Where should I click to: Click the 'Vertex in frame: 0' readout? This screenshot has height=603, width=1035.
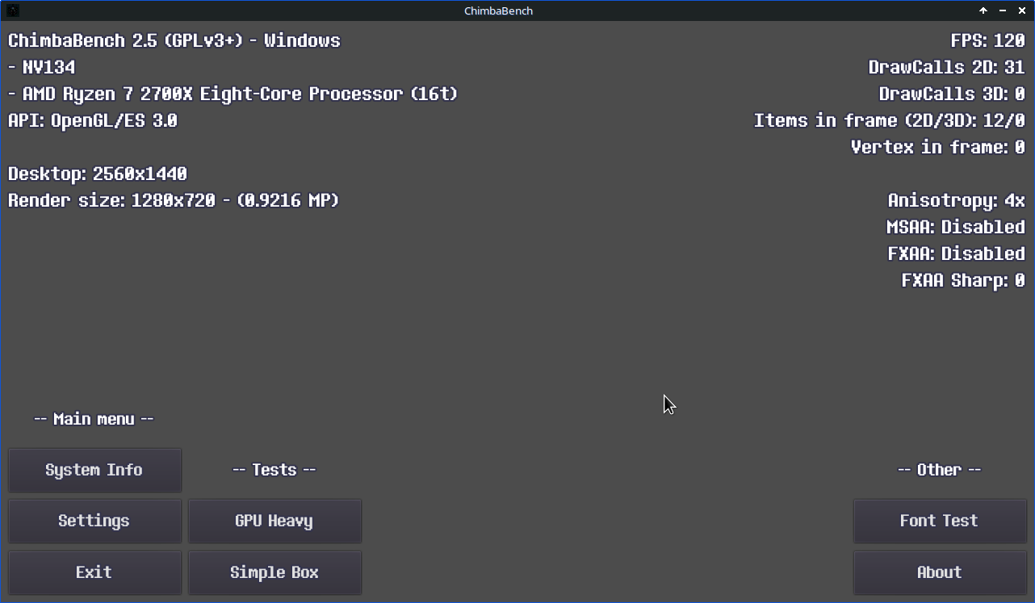(938, 147)
